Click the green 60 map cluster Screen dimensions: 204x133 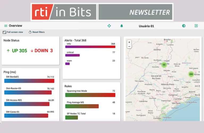coord(164,65)
